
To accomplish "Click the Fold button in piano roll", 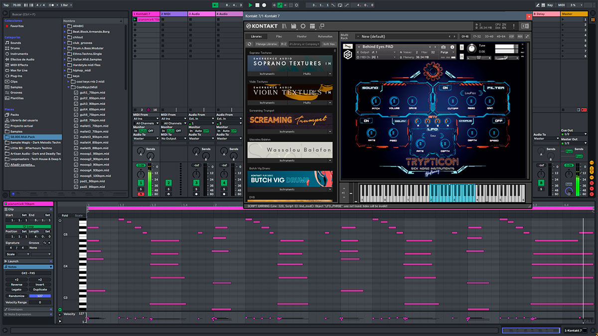I will [x=65, y=216].
